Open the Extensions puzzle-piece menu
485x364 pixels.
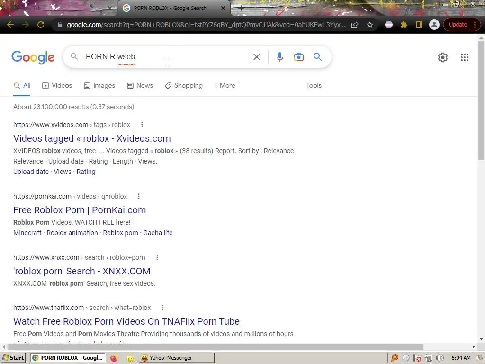coord(404,25)
